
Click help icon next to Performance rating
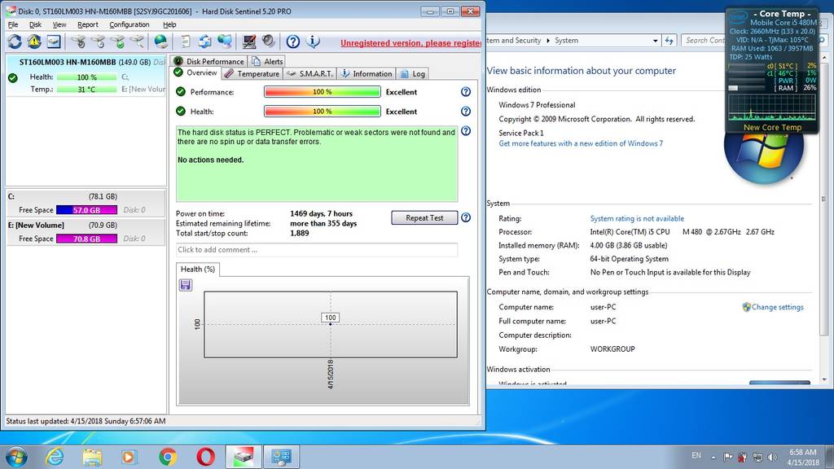pos(466,91)
